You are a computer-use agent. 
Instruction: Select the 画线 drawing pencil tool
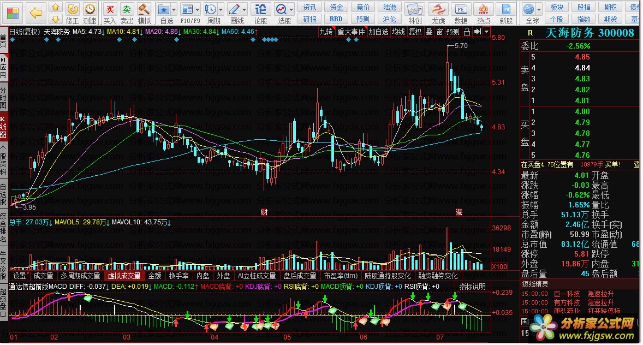pos(234,9)
